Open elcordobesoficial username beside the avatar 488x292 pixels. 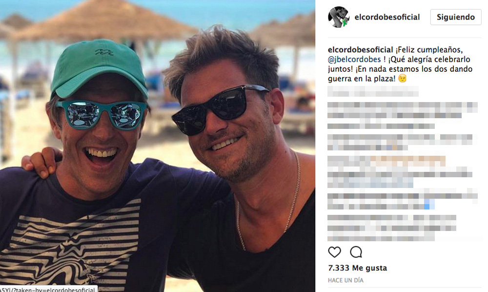tap(387, 17)
